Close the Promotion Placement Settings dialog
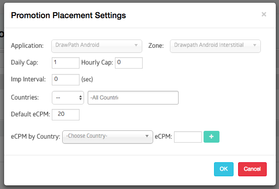This screenshot has height=189, width=279. coord(264,14)
